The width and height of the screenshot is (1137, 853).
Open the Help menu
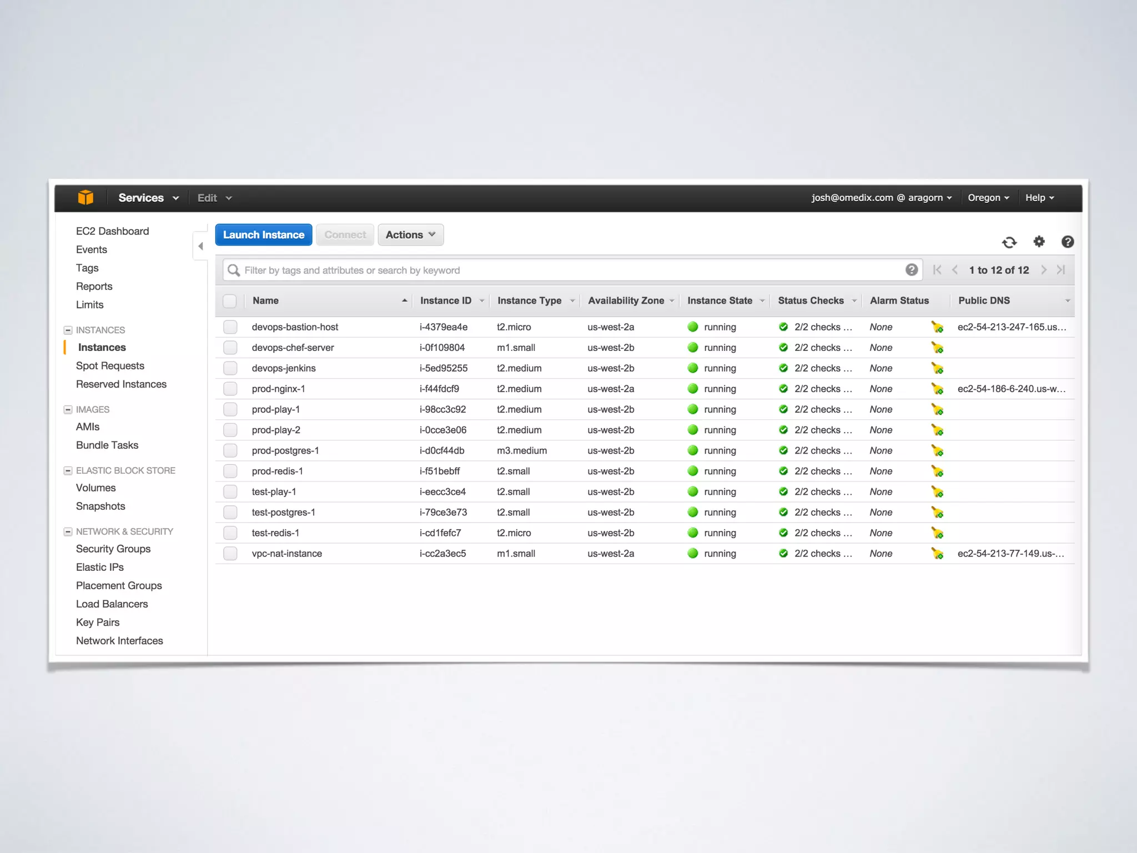[x=1039, y=198]
